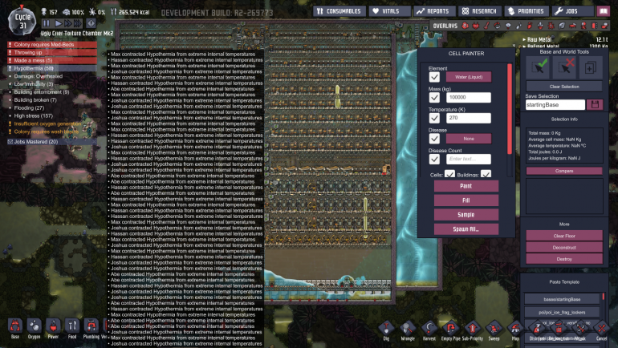Toggle the Mass (kg) checkbox
The width and height of the screenshot is (618, 348).
434,96
